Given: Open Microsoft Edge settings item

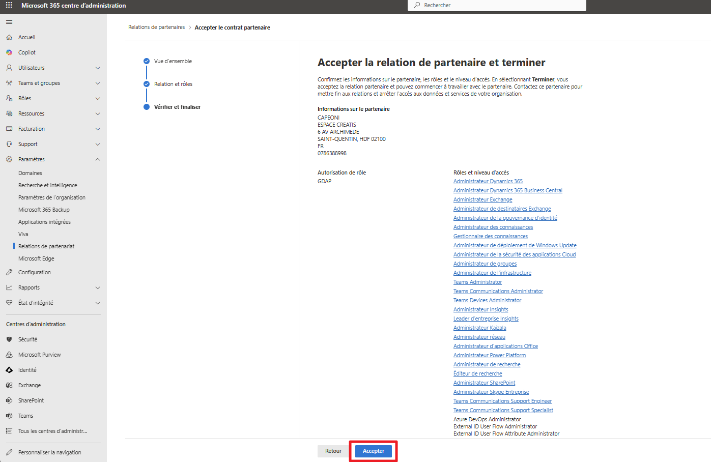Looking at the screenshot, I should 36,258.
